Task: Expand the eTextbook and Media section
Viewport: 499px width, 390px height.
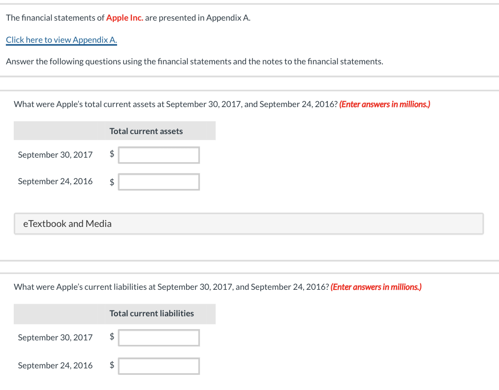Action: [249, 223]
